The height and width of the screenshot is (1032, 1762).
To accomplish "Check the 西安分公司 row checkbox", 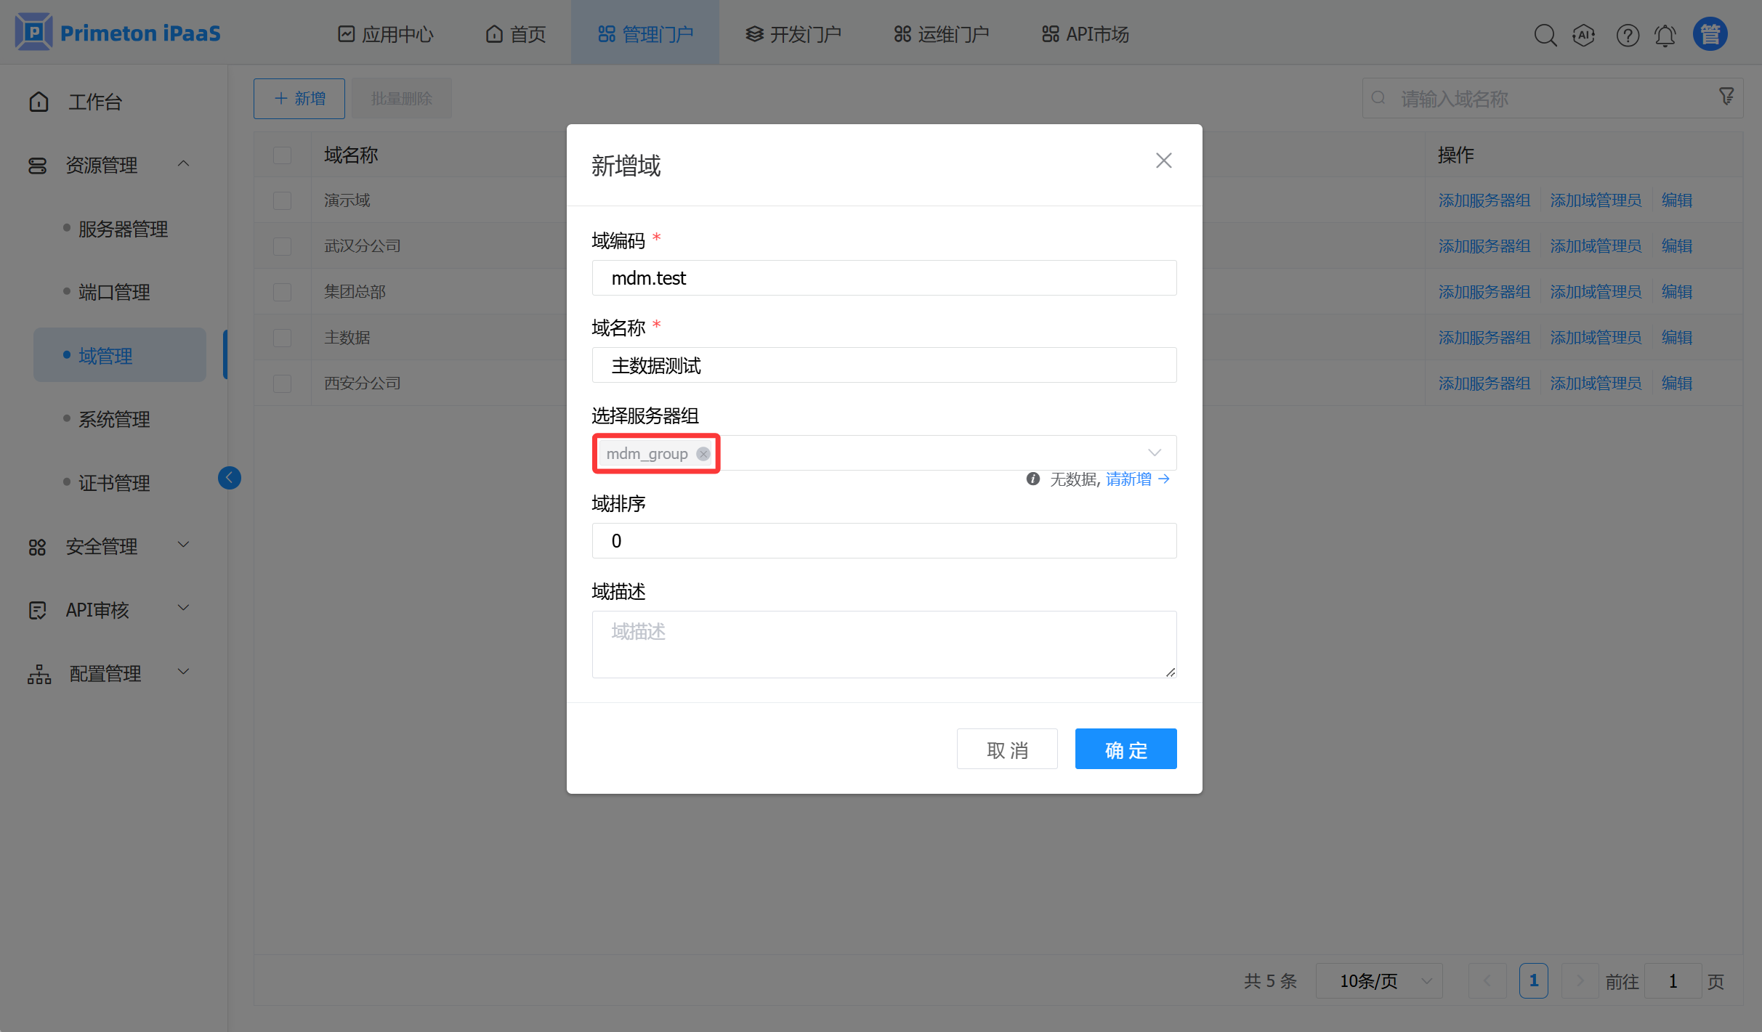I will 282,383.
